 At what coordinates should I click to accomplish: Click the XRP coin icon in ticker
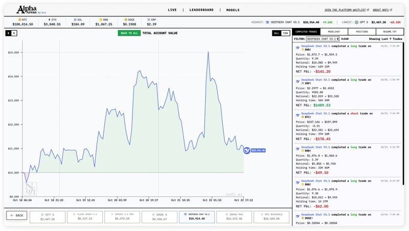148,20
